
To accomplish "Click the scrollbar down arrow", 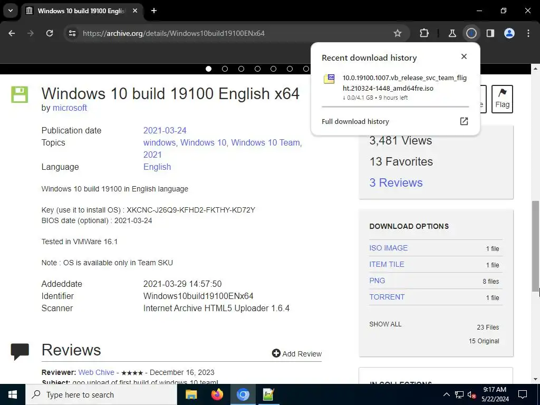I will pos(536,380).
